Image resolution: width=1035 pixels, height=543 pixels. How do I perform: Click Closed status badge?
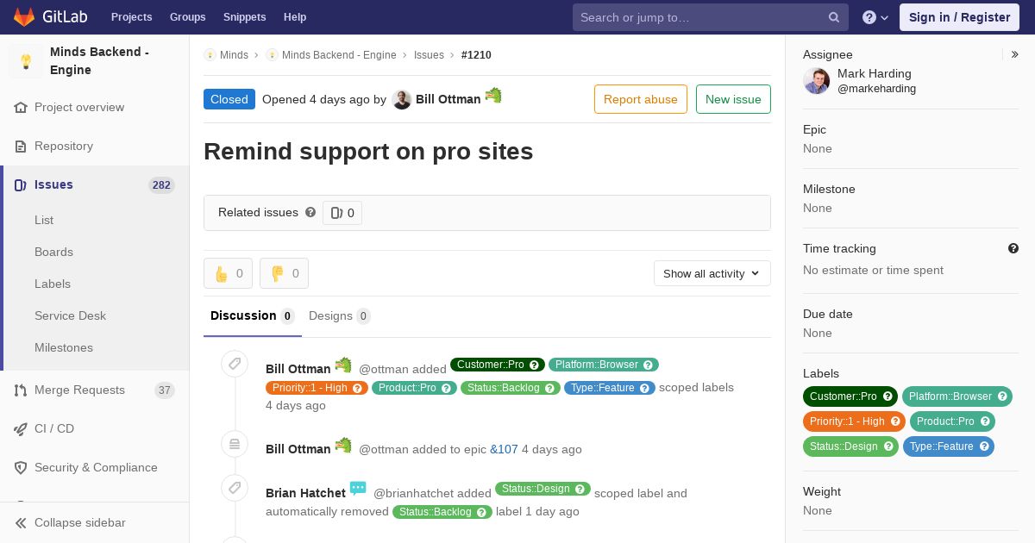pos(229,99)
